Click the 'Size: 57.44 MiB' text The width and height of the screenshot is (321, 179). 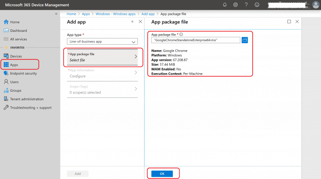(x=163, y=64)
